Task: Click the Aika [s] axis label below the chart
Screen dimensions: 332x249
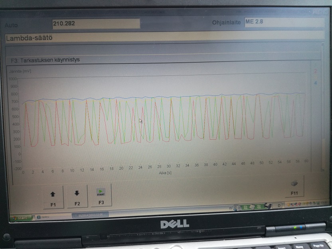Action: click(x=162, y=173)
